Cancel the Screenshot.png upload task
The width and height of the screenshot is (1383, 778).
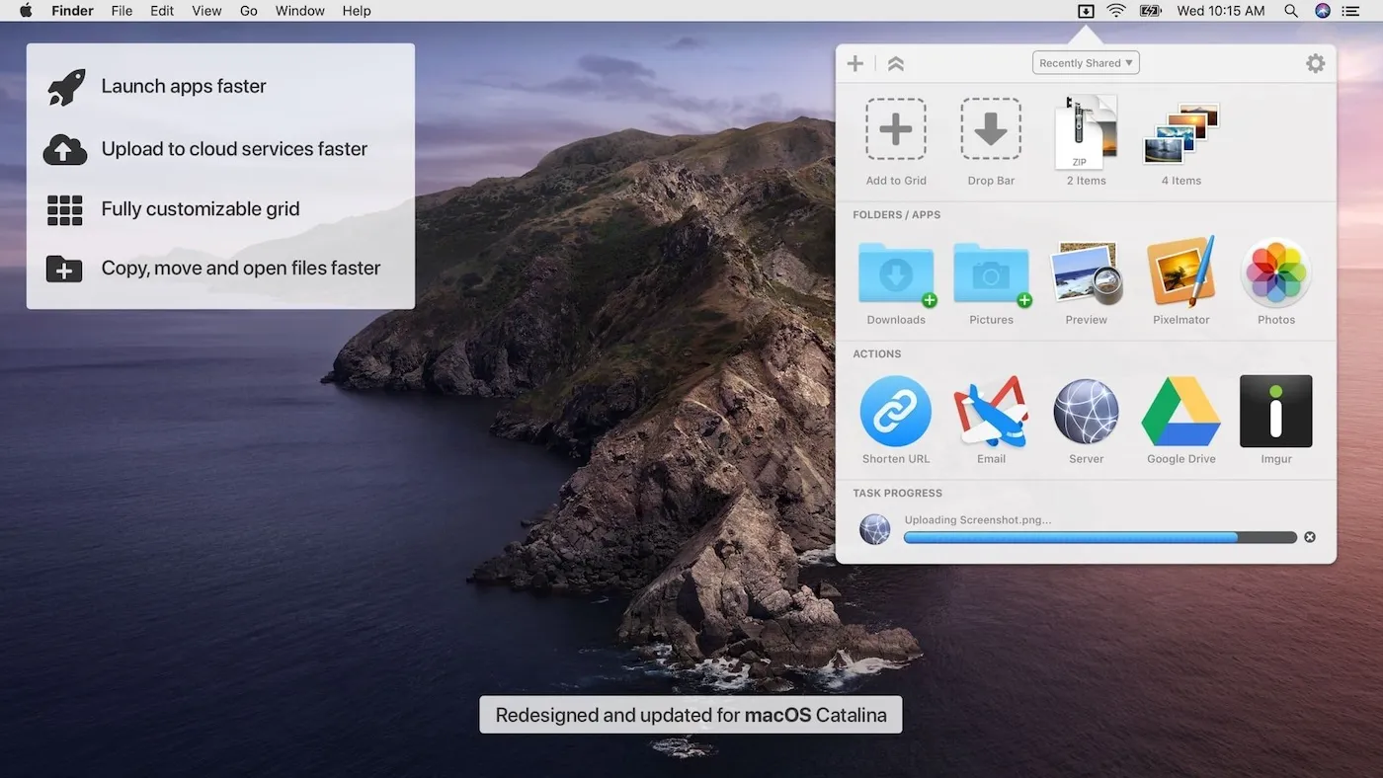click(1310, 537)
